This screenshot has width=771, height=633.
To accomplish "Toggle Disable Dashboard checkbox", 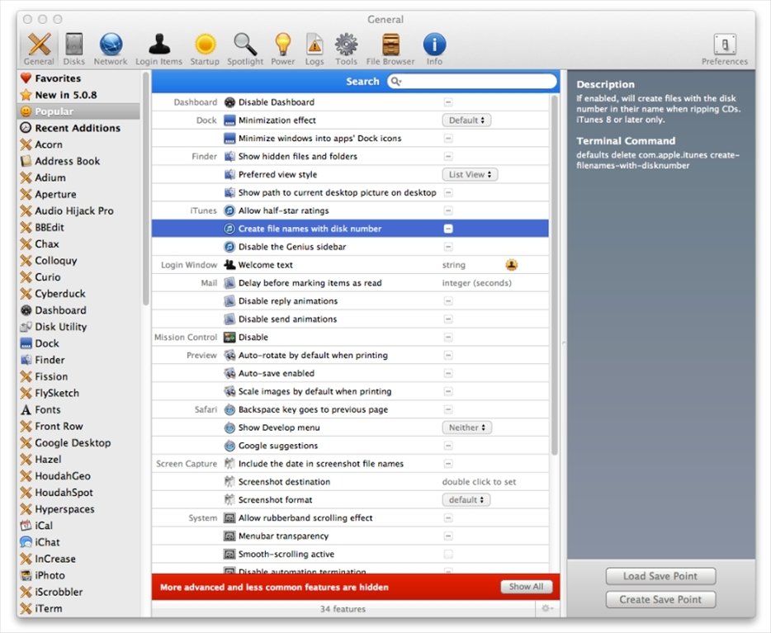I will 448,102.
